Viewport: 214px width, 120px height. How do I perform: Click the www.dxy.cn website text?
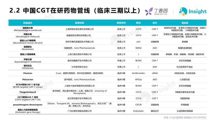pyautogui.click(x=160, y=14)
